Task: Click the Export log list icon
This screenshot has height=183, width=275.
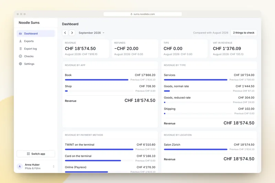Action: pos(20,49)
